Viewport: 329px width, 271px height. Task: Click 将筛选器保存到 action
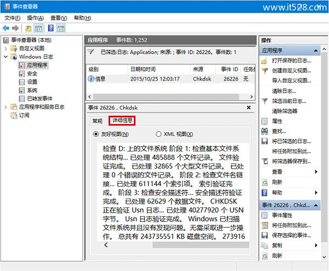[291, 161]
